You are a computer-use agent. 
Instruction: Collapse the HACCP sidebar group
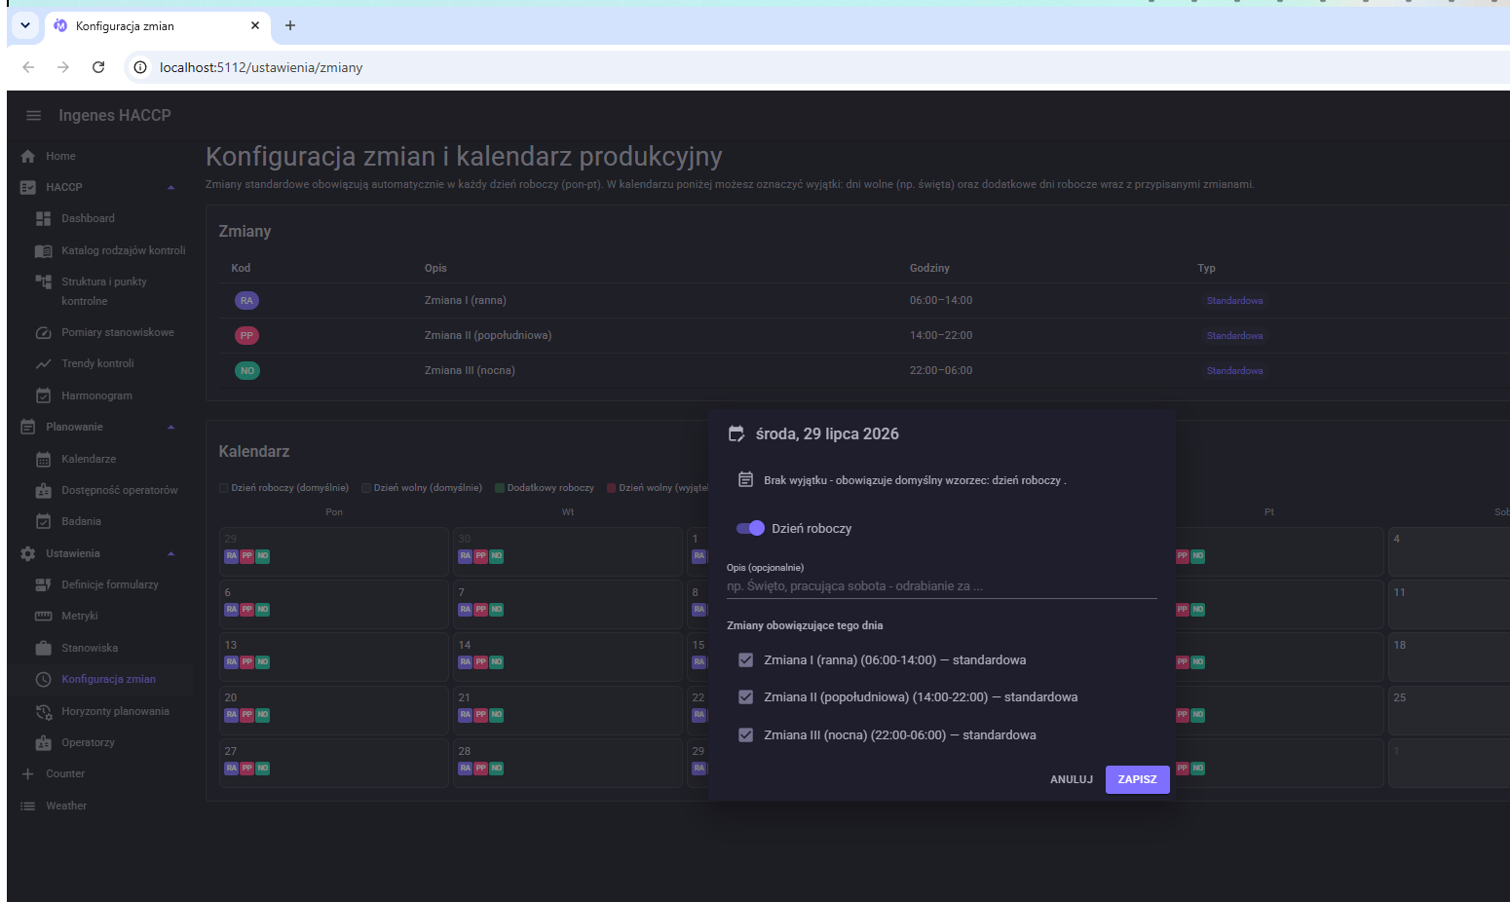pos(171,187)
